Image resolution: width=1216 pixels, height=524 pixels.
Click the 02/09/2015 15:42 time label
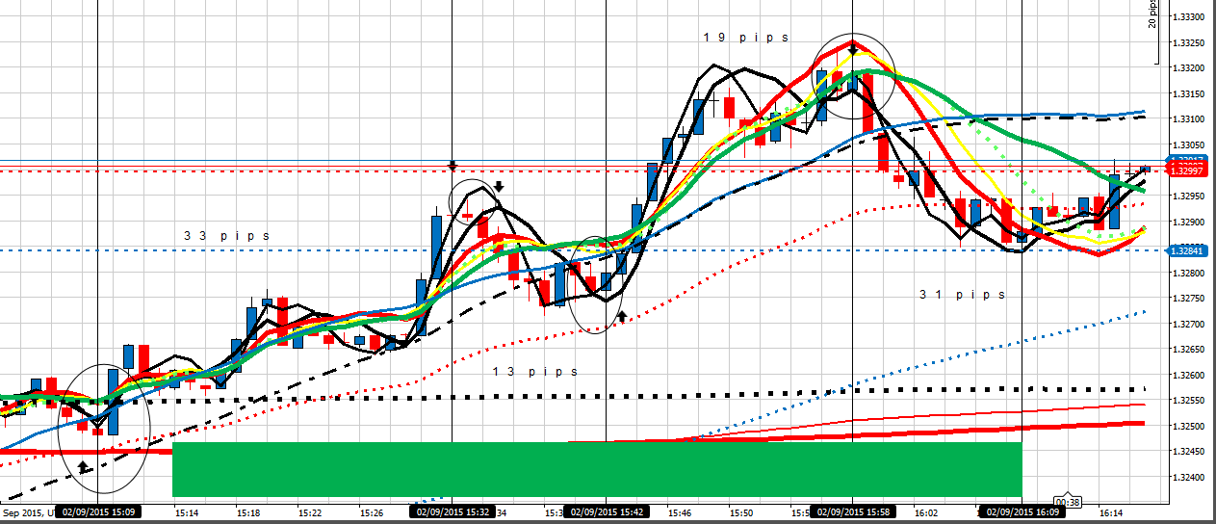coord(605,511)
